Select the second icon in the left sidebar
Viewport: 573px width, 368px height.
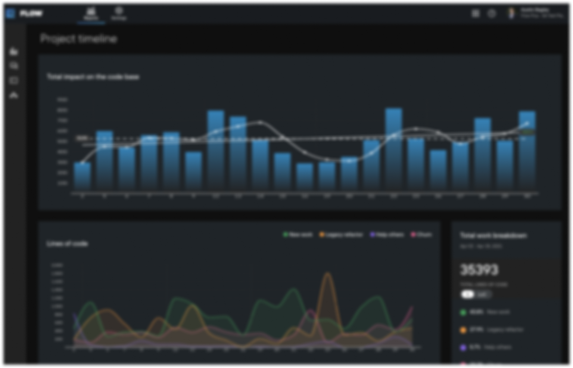[14, 66]
